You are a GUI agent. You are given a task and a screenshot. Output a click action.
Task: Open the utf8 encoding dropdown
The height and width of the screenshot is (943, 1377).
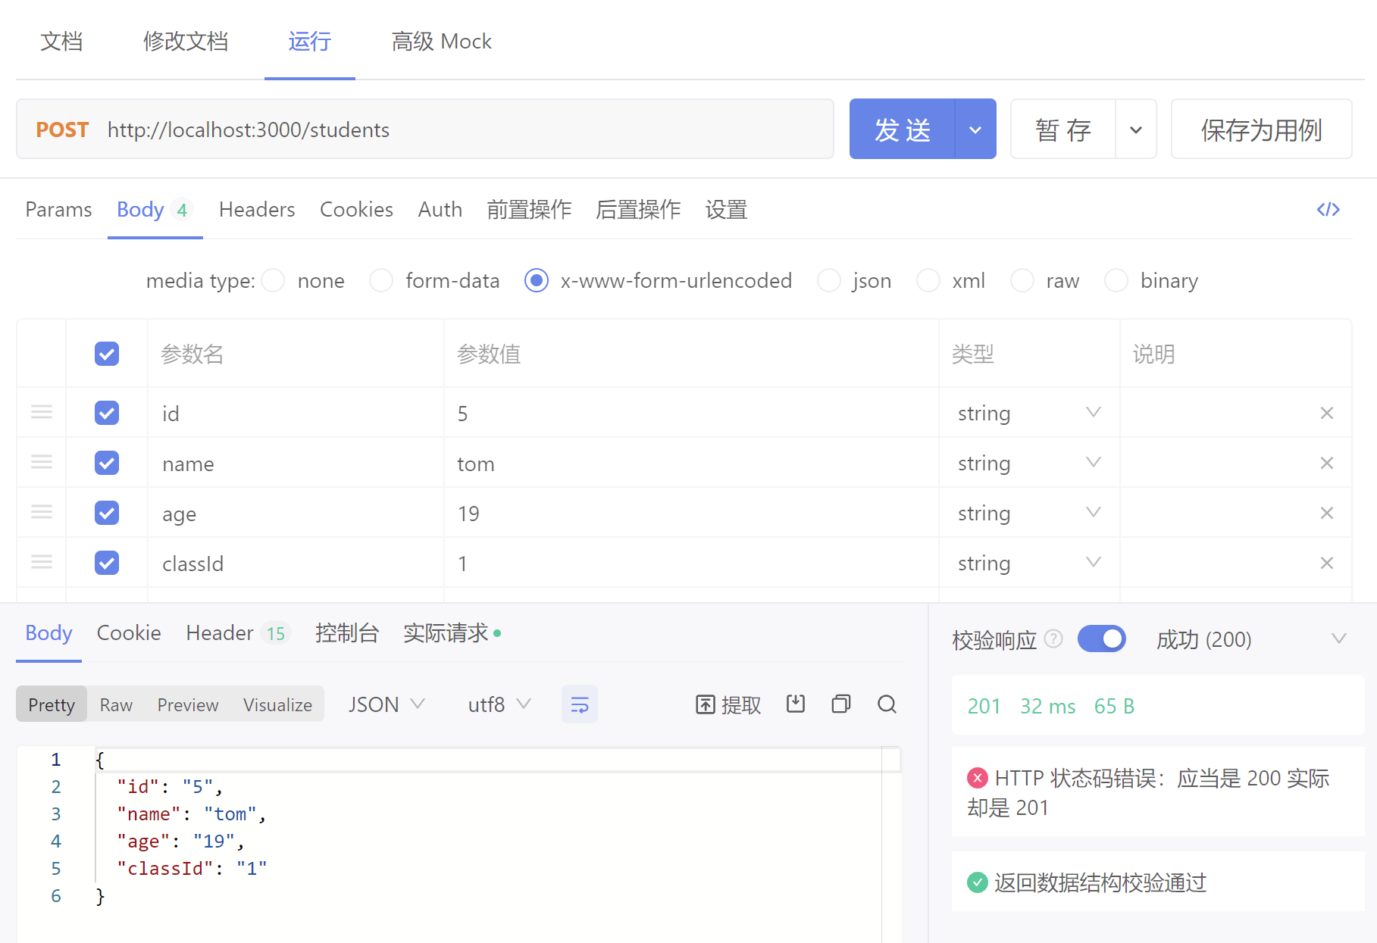click(499, 704)
